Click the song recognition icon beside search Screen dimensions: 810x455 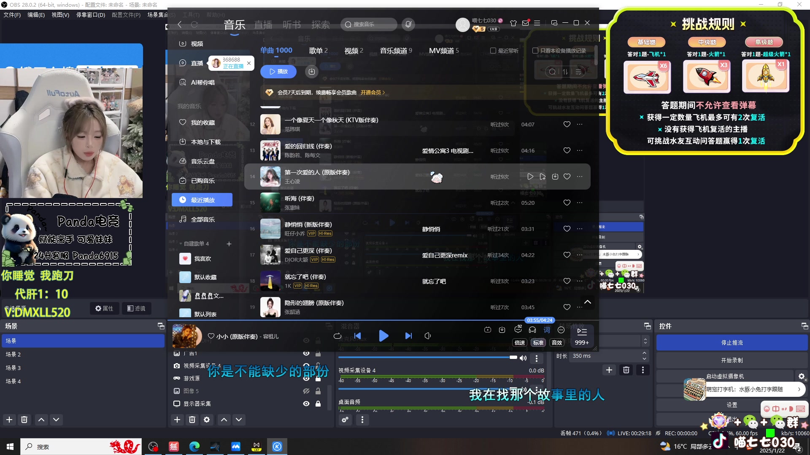pyautogui.click(x=408, y=24)
